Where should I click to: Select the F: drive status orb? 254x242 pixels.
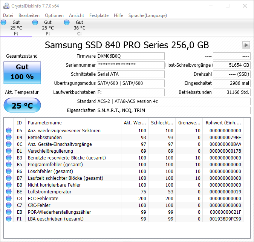tap(3, 22)
